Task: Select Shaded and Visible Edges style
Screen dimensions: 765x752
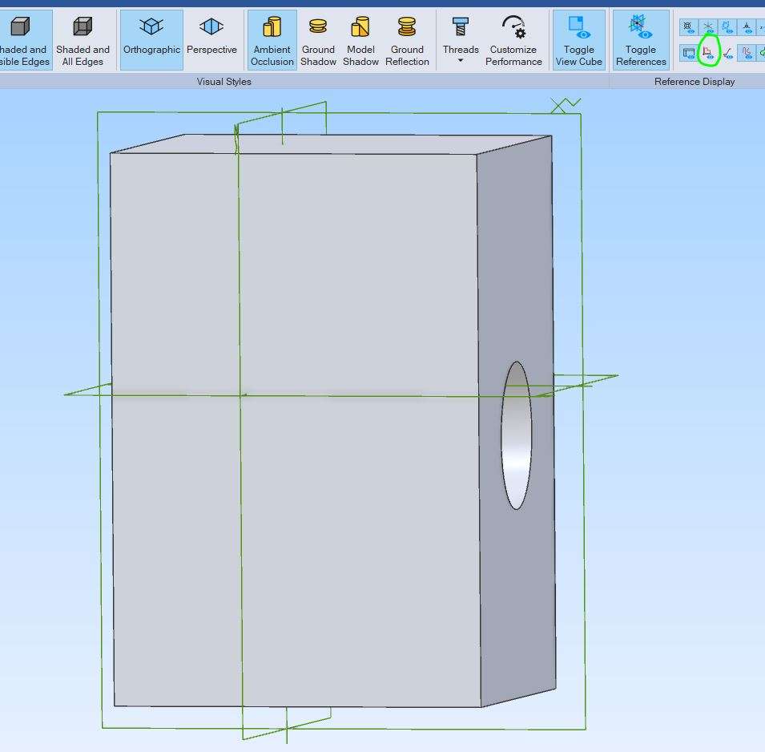Action: coord(24,40)
